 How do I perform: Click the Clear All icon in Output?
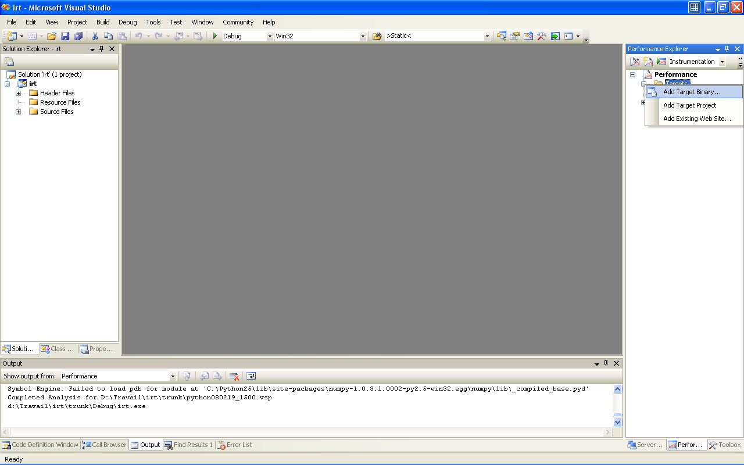click(x=234, y=376)
